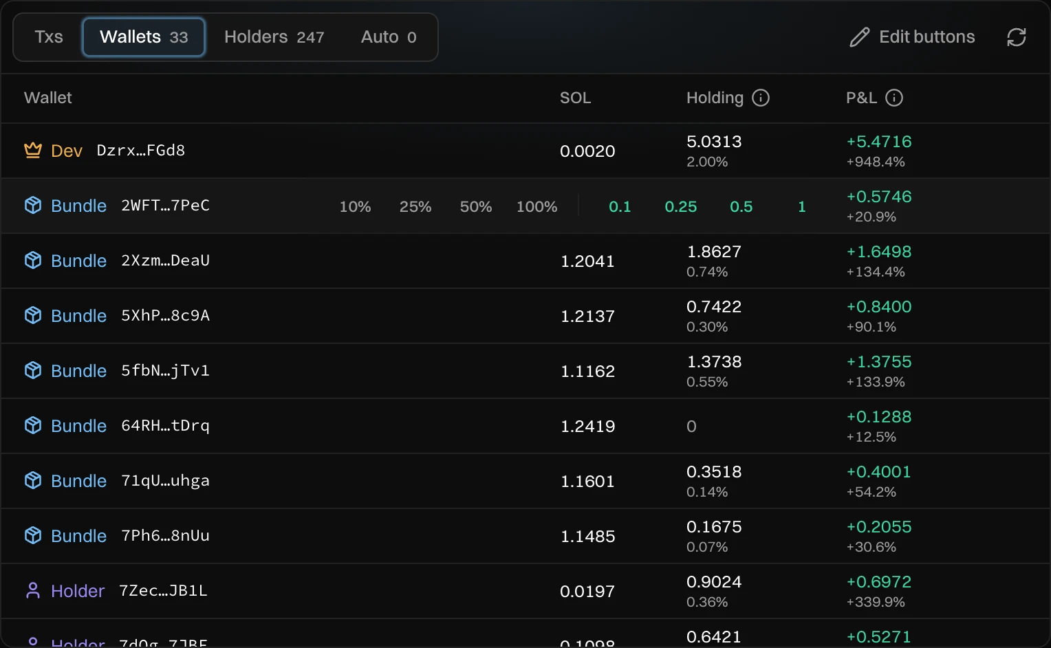Click the Holding column header text
Image resolution: width=1051 pixels, height=648 pixels.
click(715, 98)
